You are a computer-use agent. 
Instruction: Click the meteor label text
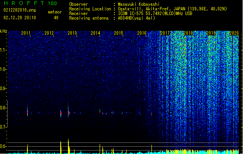(55, 12)
